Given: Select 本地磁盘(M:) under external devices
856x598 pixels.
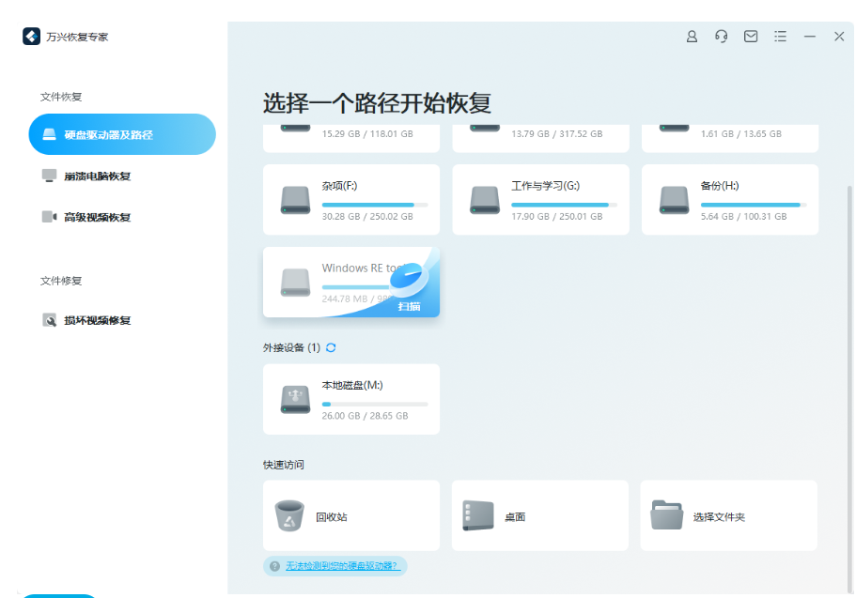Looking at the screenshot, I should 350,399.
